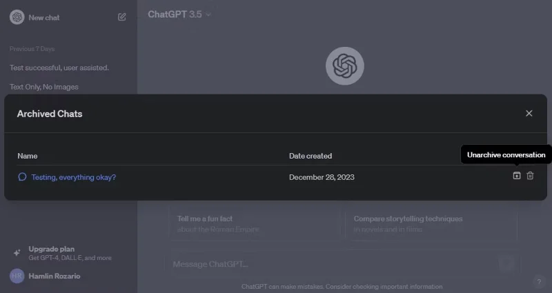Click the new chat compose icon
Screen dimensions: 552x293
tap(122, 17)
